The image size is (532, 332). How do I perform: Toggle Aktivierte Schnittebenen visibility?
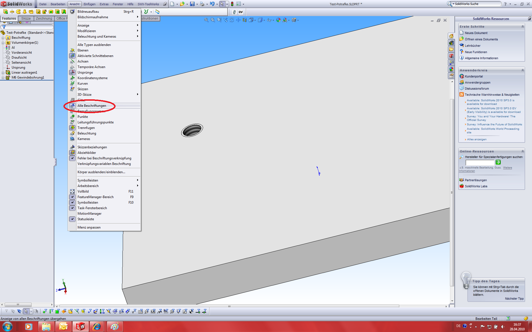tap(104, 56)
